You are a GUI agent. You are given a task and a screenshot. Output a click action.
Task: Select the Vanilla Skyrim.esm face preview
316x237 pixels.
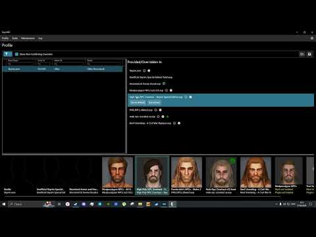click(18, 176)
